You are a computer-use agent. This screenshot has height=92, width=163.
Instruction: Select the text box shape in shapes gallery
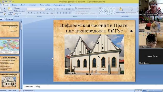100,8
